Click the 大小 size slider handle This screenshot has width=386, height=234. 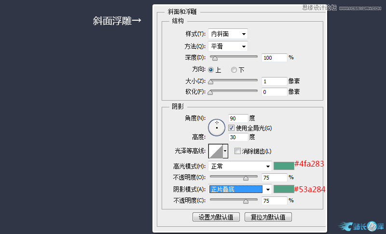click(x=210, y=81)
